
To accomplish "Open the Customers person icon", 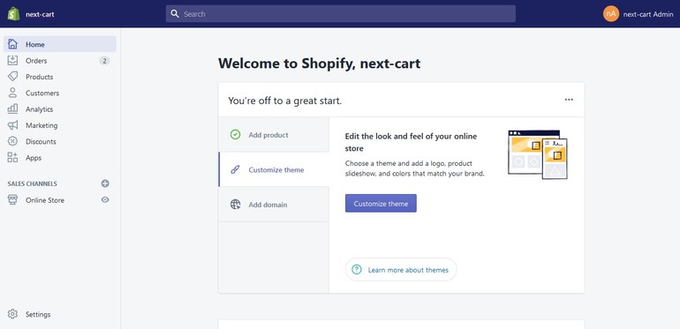I will tap(12, 93).
